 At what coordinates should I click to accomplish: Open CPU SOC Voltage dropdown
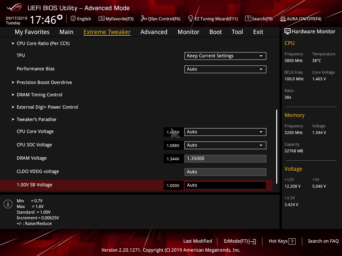225,145
